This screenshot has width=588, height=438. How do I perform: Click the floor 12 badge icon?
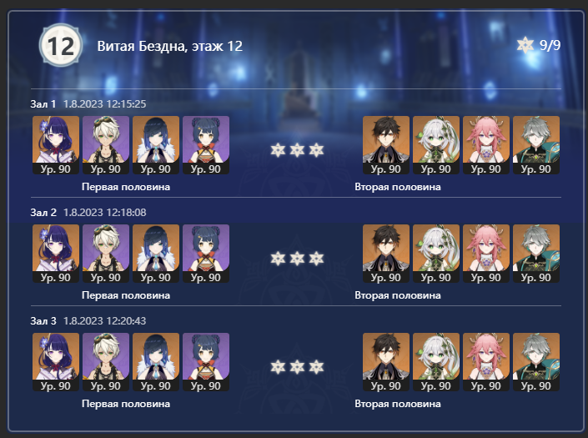(x=61, y=45)
